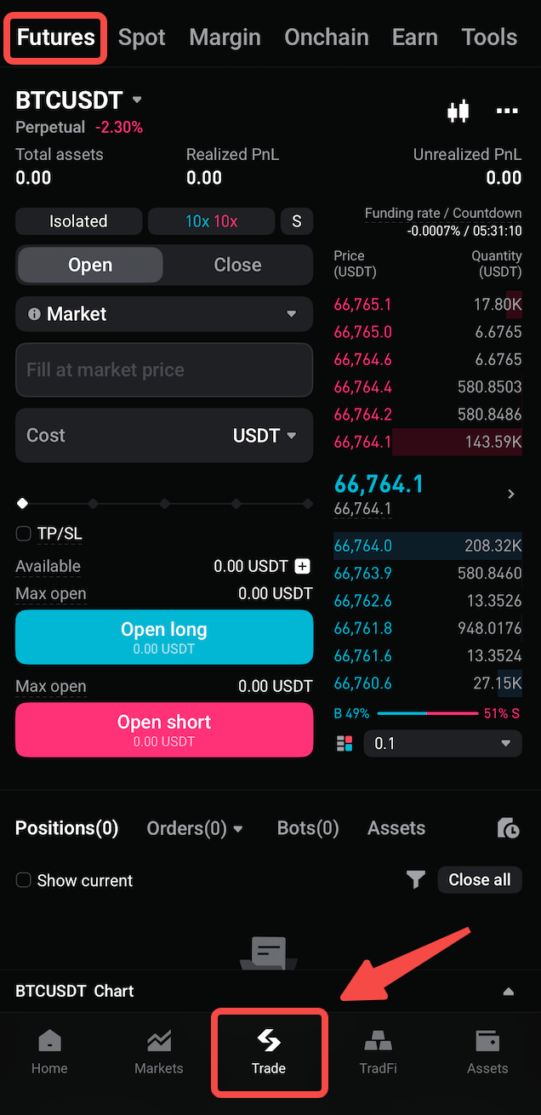This screenshot has width=541, height=1115.
Task: Switch margin mode via Isolated toggle
Action: (x=78, y=220)
